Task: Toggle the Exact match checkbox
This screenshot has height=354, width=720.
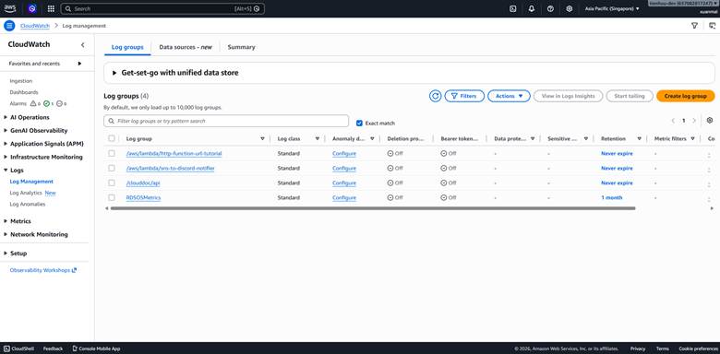Action: pyautogui.click(x=360, y=123)
